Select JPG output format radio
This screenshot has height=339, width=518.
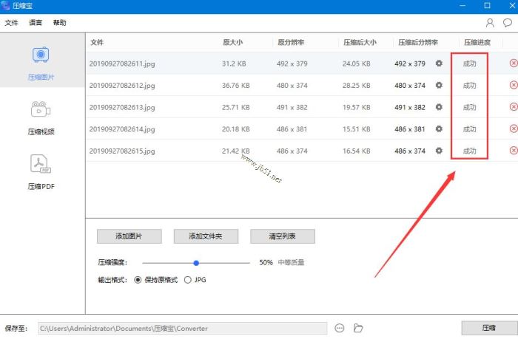[188, 280]
